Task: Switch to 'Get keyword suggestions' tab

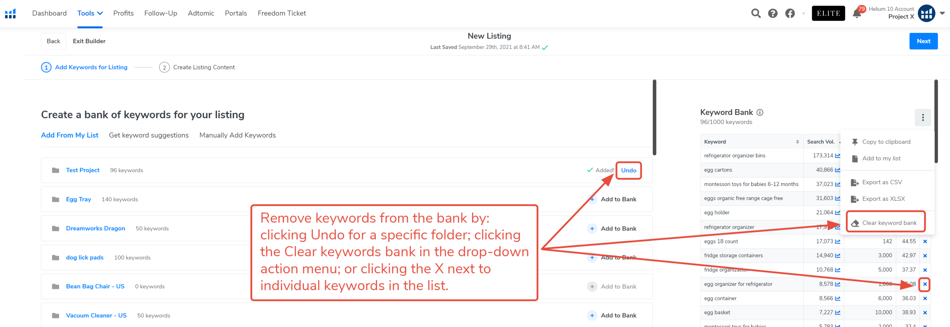Action: pyautogui.click(x=149, y=135)
